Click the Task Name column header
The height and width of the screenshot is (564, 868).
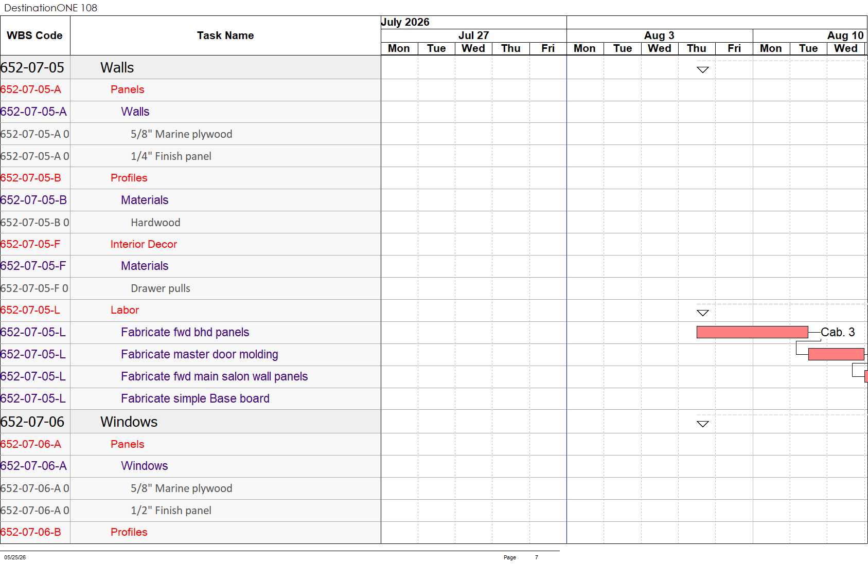click(225, 35)
